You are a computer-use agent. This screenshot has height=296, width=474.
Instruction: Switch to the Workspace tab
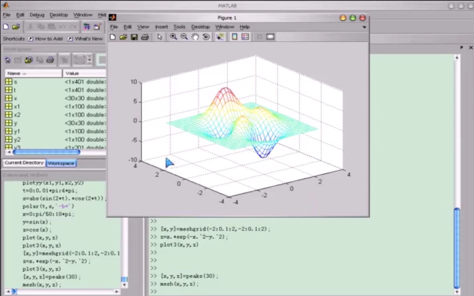61,163
